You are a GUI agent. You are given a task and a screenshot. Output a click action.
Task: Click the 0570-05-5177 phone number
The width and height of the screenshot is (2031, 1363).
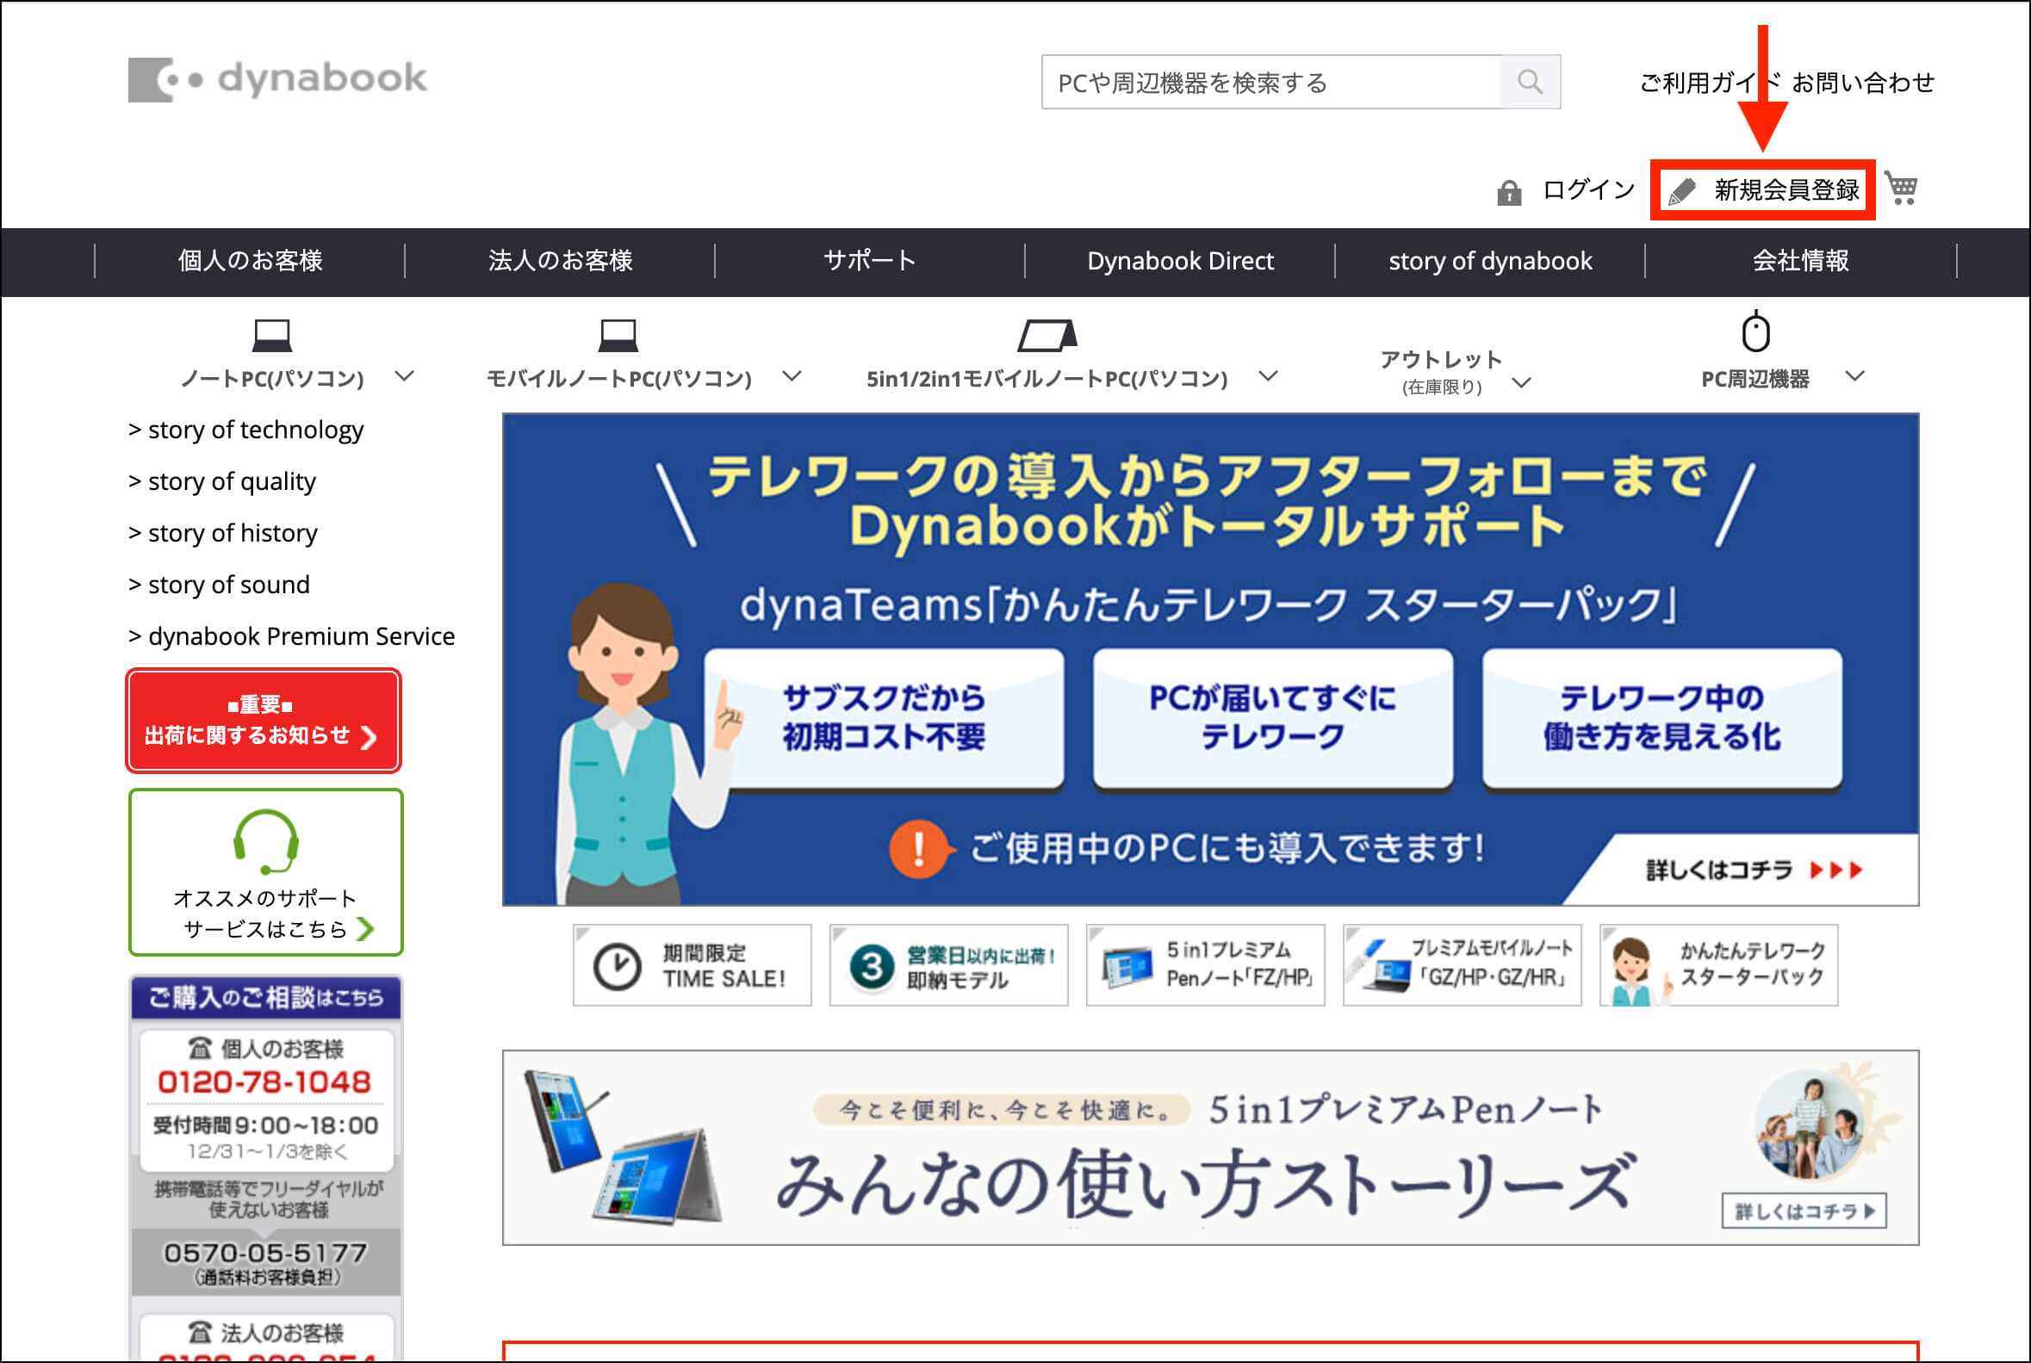click(265, 1253)
